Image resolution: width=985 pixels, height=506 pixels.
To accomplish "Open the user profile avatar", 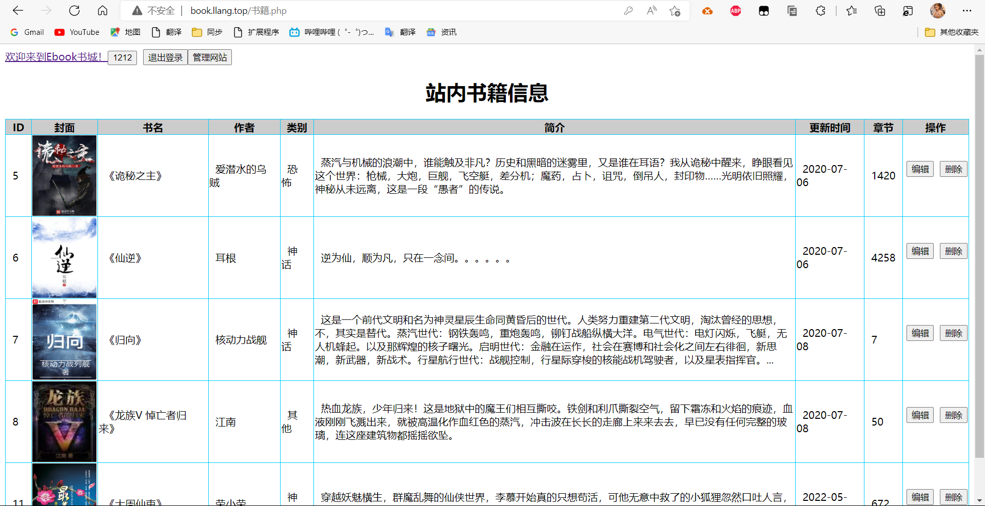I will coord(938,11).
